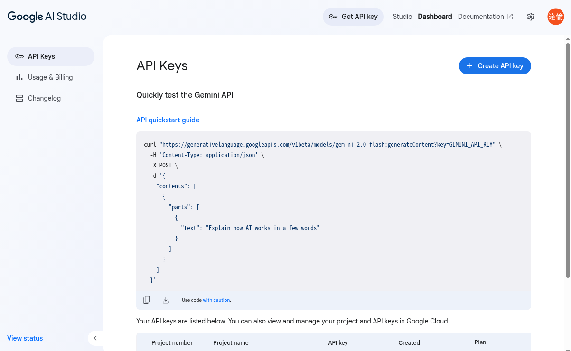Open the 'with caution' link
The height and width of the screenshot is (351, 571).
tap(216, 300)
